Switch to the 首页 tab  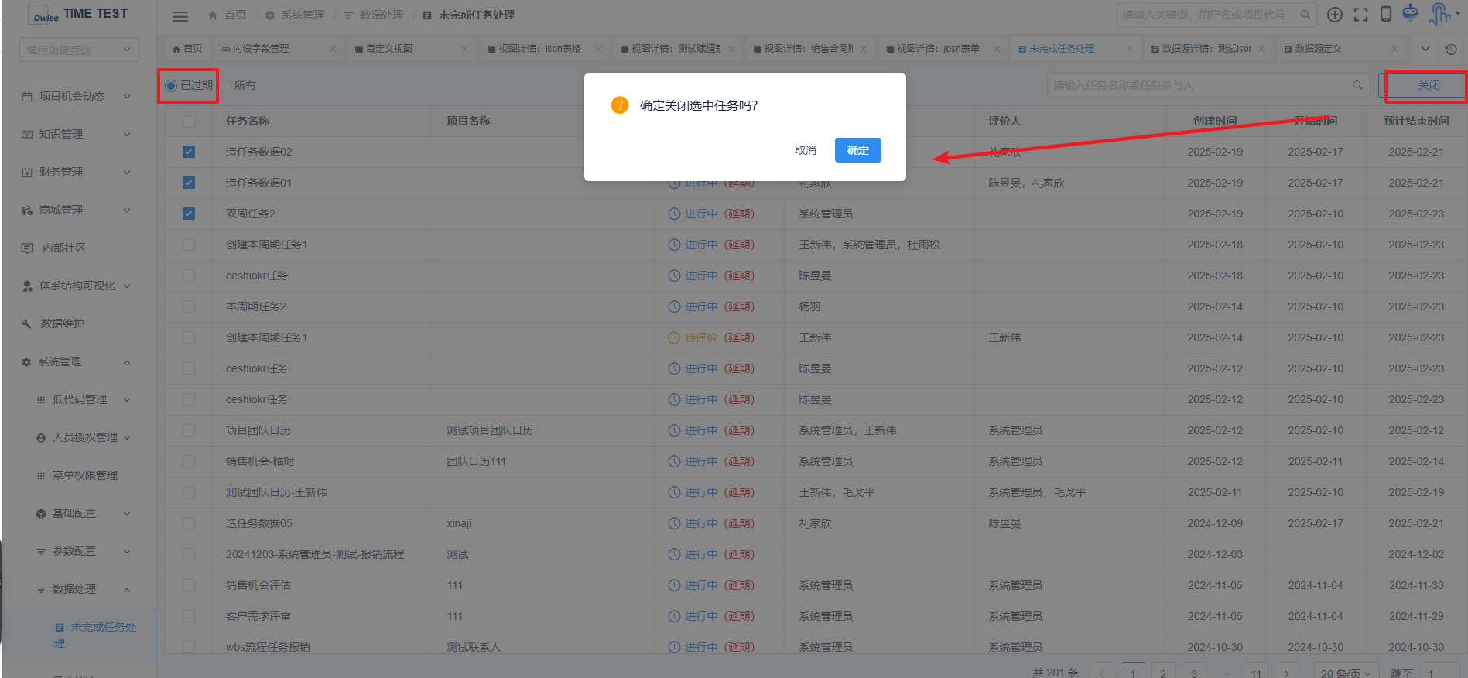188,49
